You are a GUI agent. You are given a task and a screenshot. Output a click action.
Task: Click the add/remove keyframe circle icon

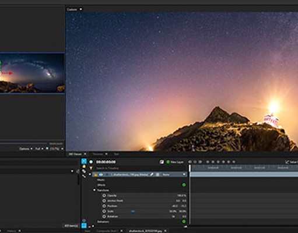(x=195, y=162)
